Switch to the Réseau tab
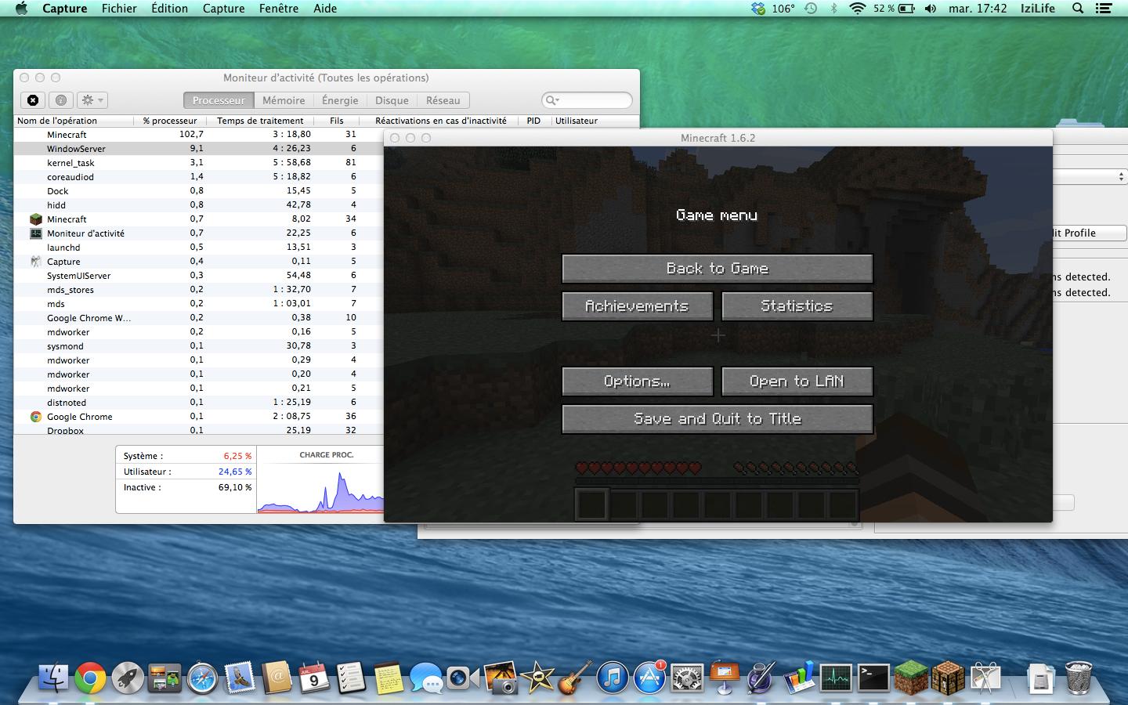 click(443, 100)
